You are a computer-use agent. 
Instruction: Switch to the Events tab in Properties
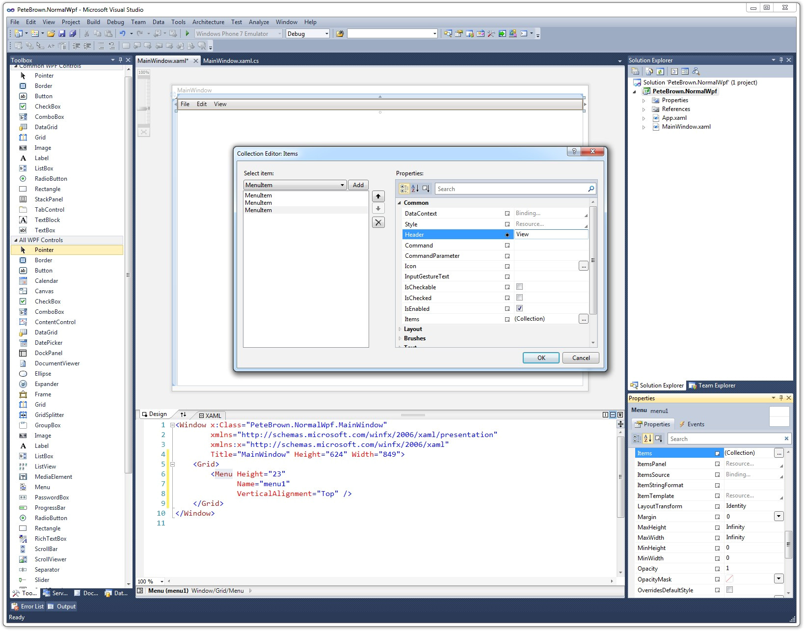[692, 424]
